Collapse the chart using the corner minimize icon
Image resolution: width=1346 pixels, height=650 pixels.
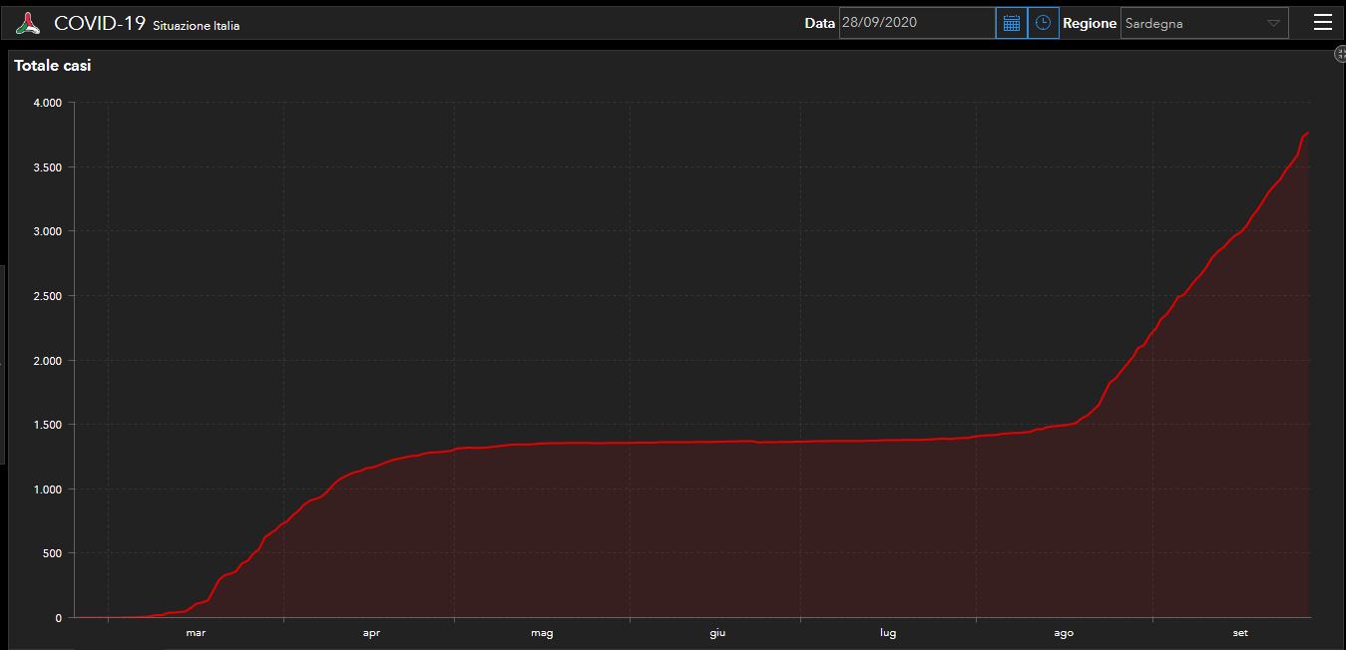pos(1340,55)
